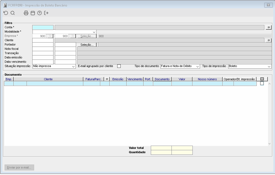Click the scroll down arrow in the document list
275x175 pixels.
(270, 144)
